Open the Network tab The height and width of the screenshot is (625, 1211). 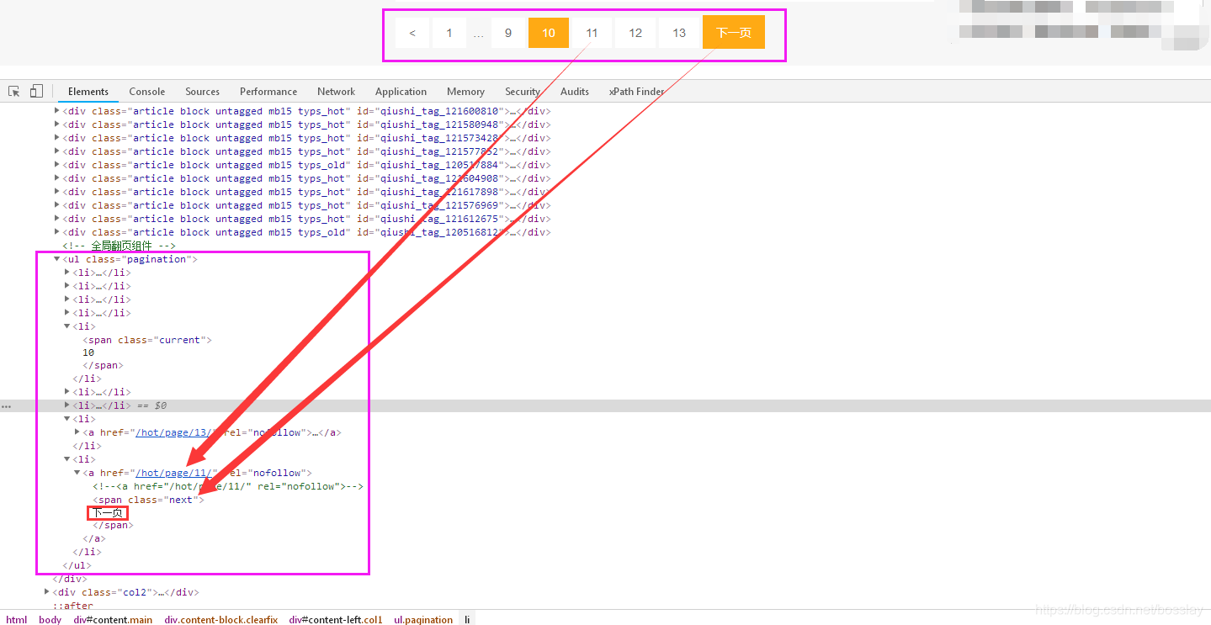[x=337, y=92]
